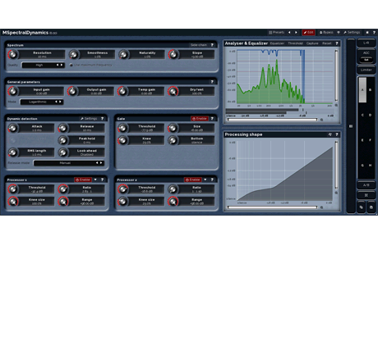This screenshot has height=341, width=378.
Task: Click the Output gain knob
Action: 72,91
